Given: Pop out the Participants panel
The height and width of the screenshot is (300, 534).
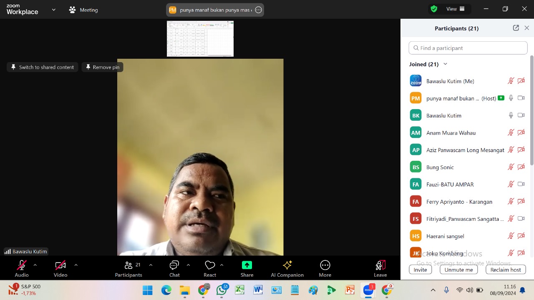Looking at the screenshot, I should point(516,28).
